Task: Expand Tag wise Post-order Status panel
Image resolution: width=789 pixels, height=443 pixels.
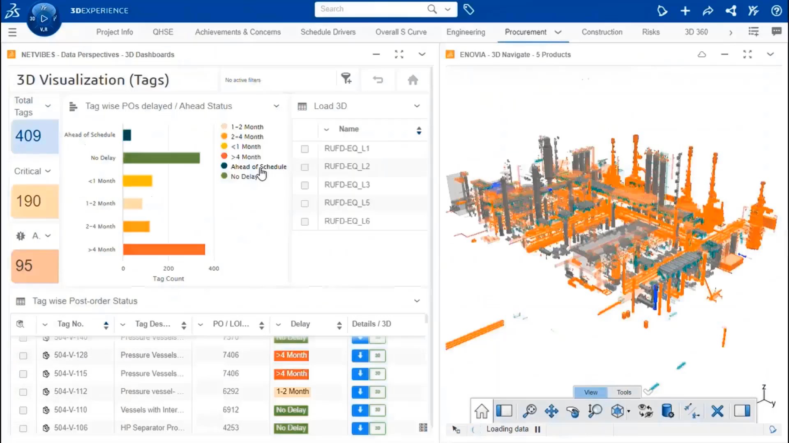Action: pyautogui.click(x=417, y=301)
